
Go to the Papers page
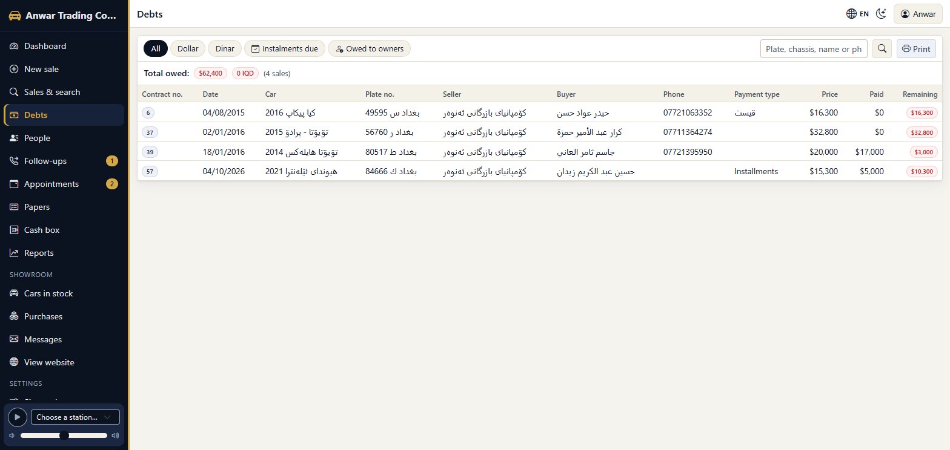(x=64, y=207)
